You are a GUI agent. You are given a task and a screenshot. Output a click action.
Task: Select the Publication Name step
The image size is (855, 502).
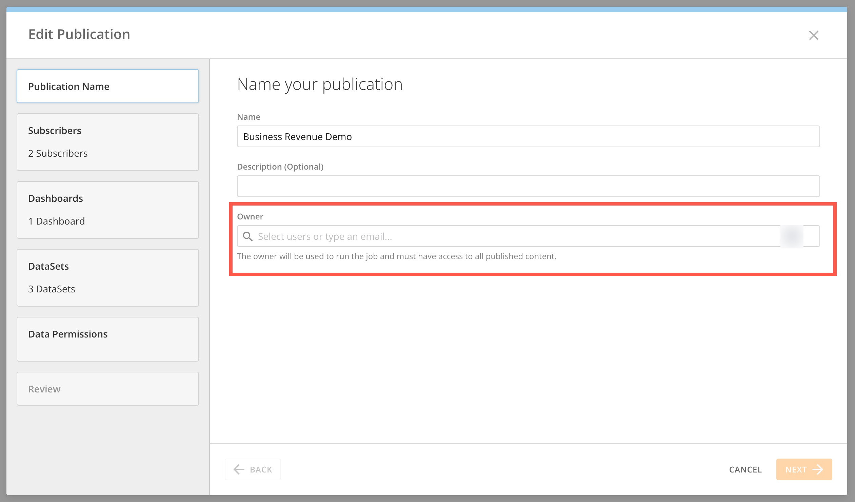click(x=107, y=86)
